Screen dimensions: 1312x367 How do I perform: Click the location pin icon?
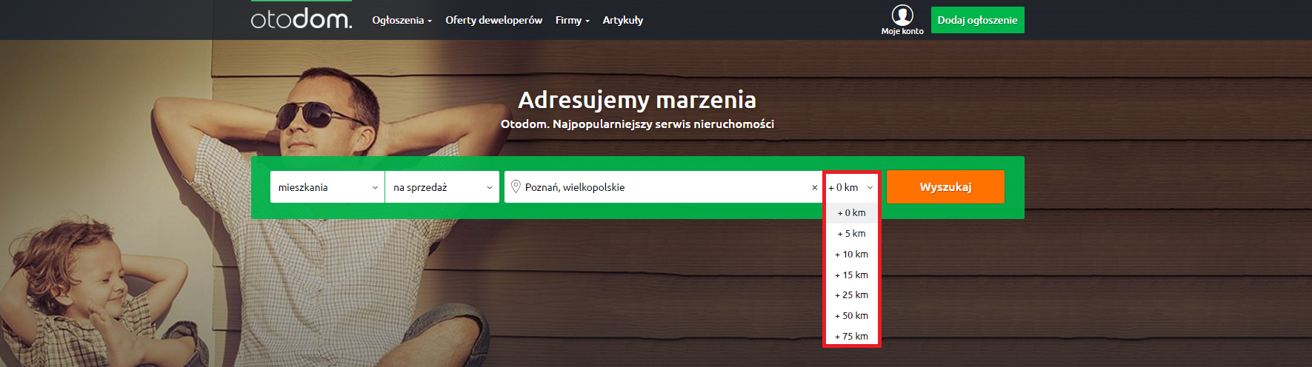click(x=516, y=187)
